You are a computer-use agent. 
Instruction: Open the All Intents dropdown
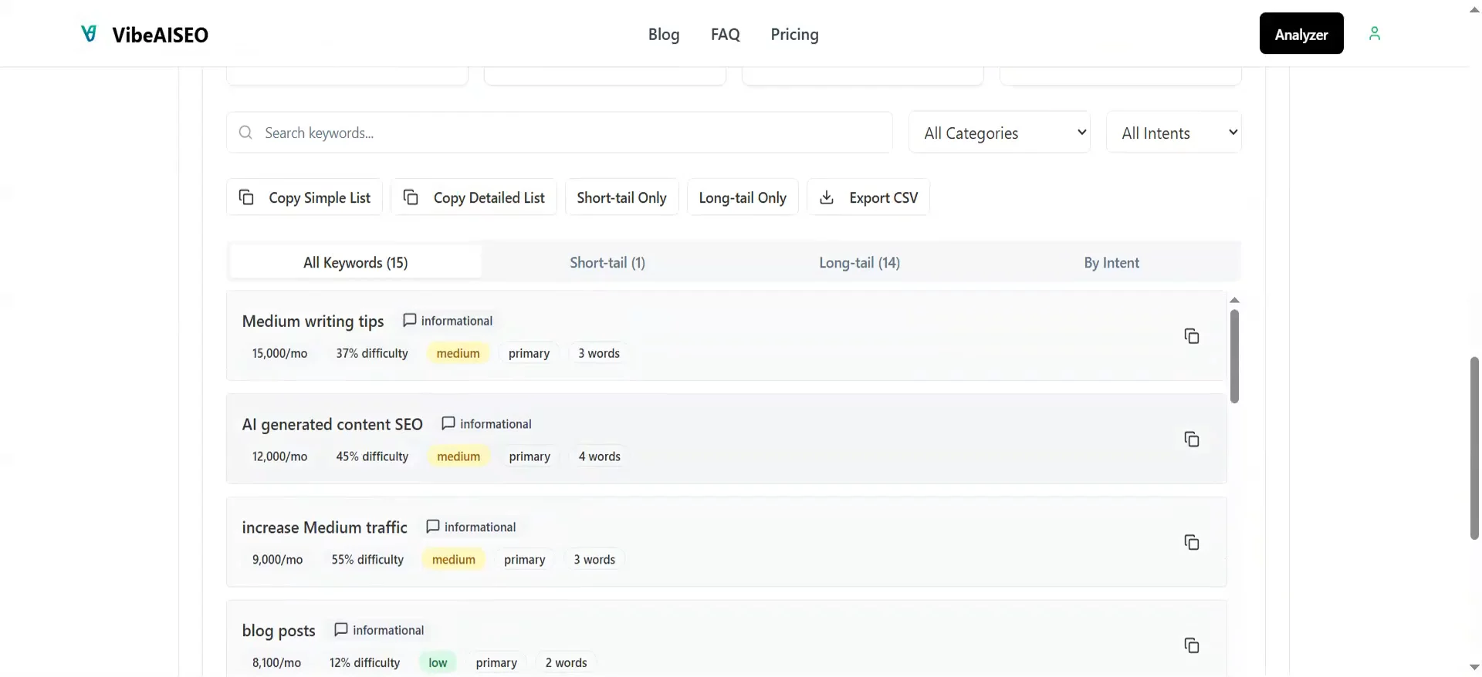click(x=1173, y=133)
